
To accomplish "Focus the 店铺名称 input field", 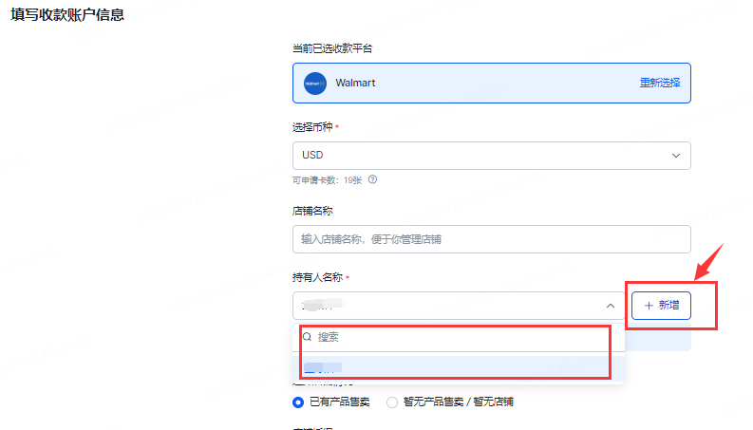I will [x=491, y=239].
